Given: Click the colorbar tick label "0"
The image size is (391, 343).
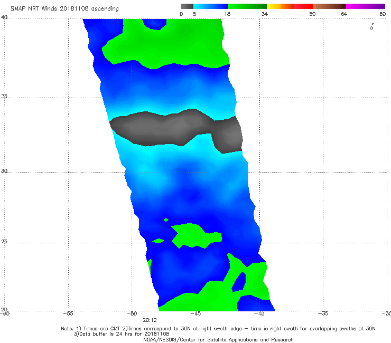Looking at the screenshot, I should (x=182, y=14).
